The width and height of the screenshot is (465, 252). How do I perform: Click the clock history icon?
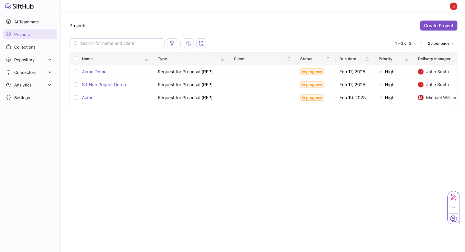click(x=189, y=43)
